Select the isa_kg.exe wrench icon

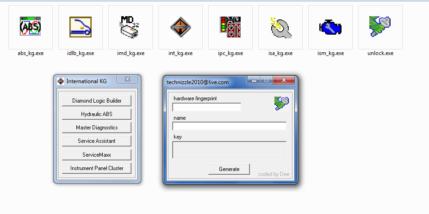(x=280, y=27)
